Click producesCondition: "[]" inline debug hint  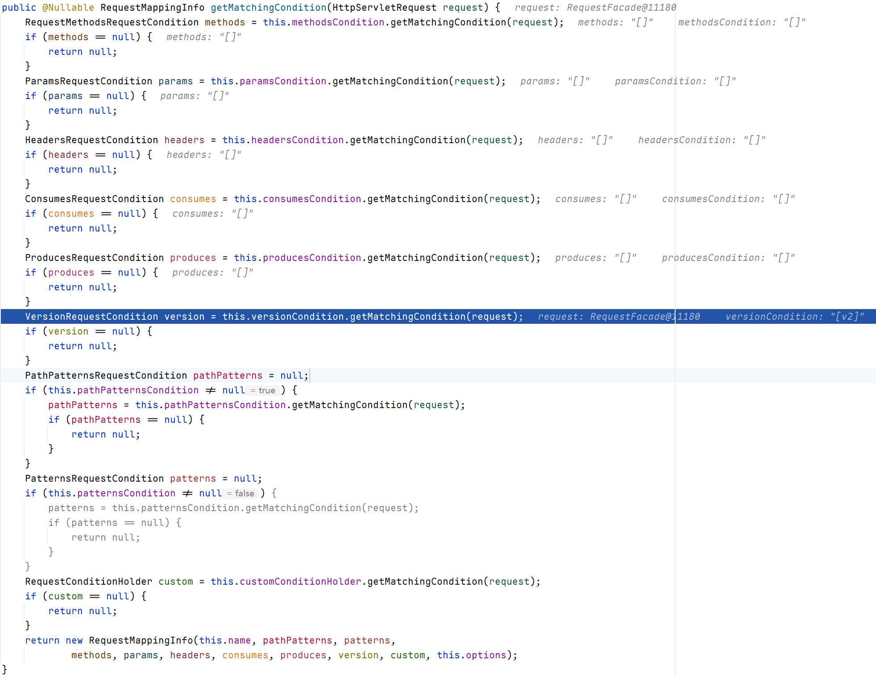pos(728,258)
